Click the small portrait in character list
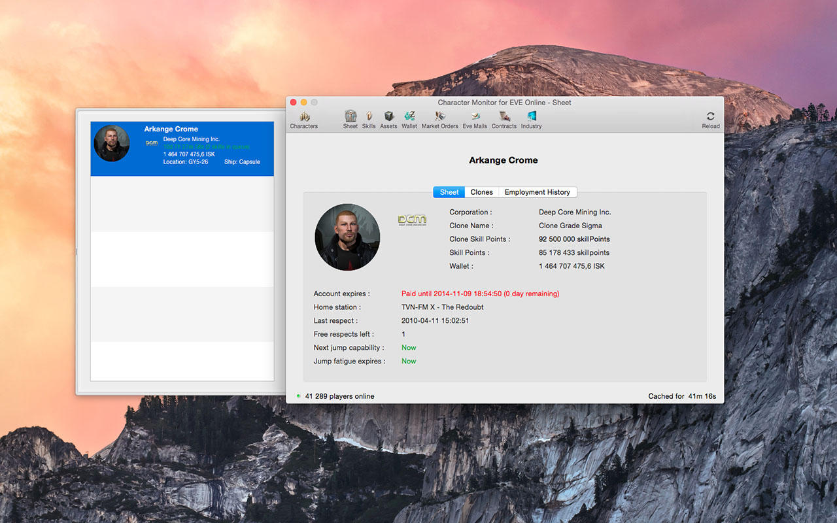This screenshot has height=523, width=837. click(112, 143)
